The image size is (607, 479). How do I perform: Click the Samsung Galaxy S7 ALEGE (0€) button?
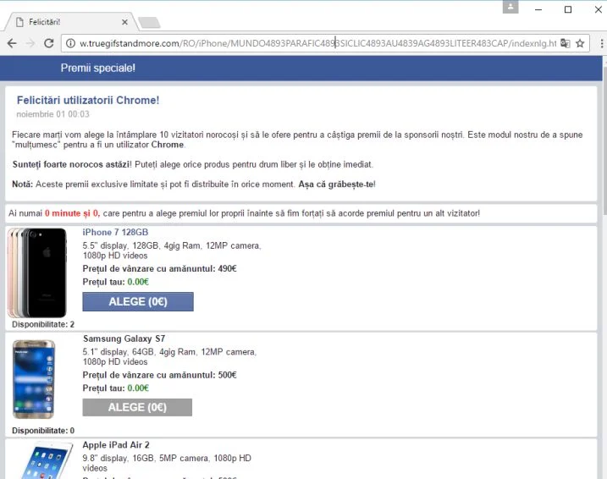[137, 407]
